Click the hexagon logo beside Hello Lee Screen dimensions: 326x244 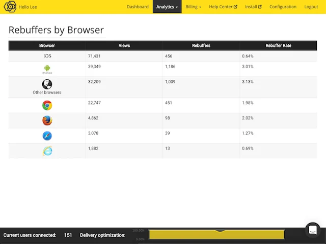[x=10, y=7]
